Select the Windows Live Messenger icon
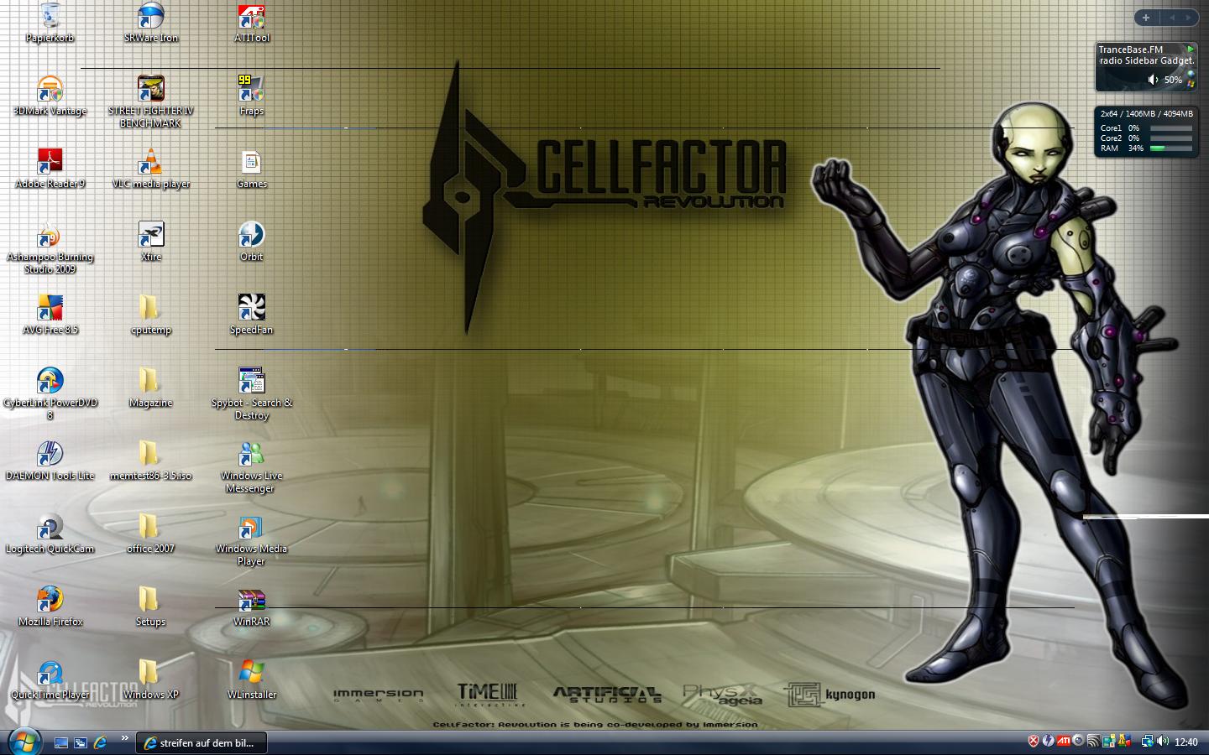 pyautogui.click(x=252, y=466)
